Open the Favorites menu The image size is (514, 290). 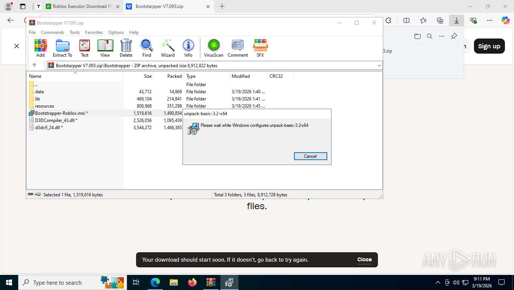tap(94, 32)
